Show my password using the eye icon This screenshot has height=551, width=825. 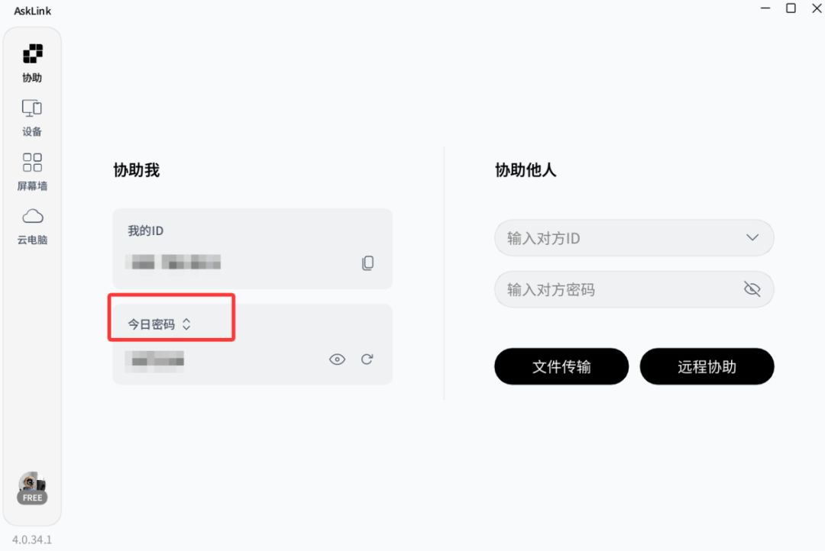[x=337, y=359]
